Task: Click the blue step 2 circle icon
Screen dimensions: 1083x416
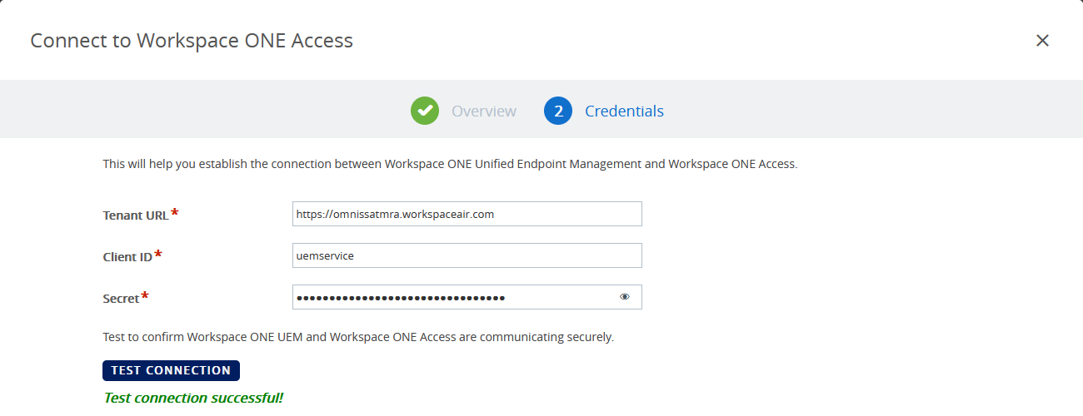Action: click(x=558, y=111)
